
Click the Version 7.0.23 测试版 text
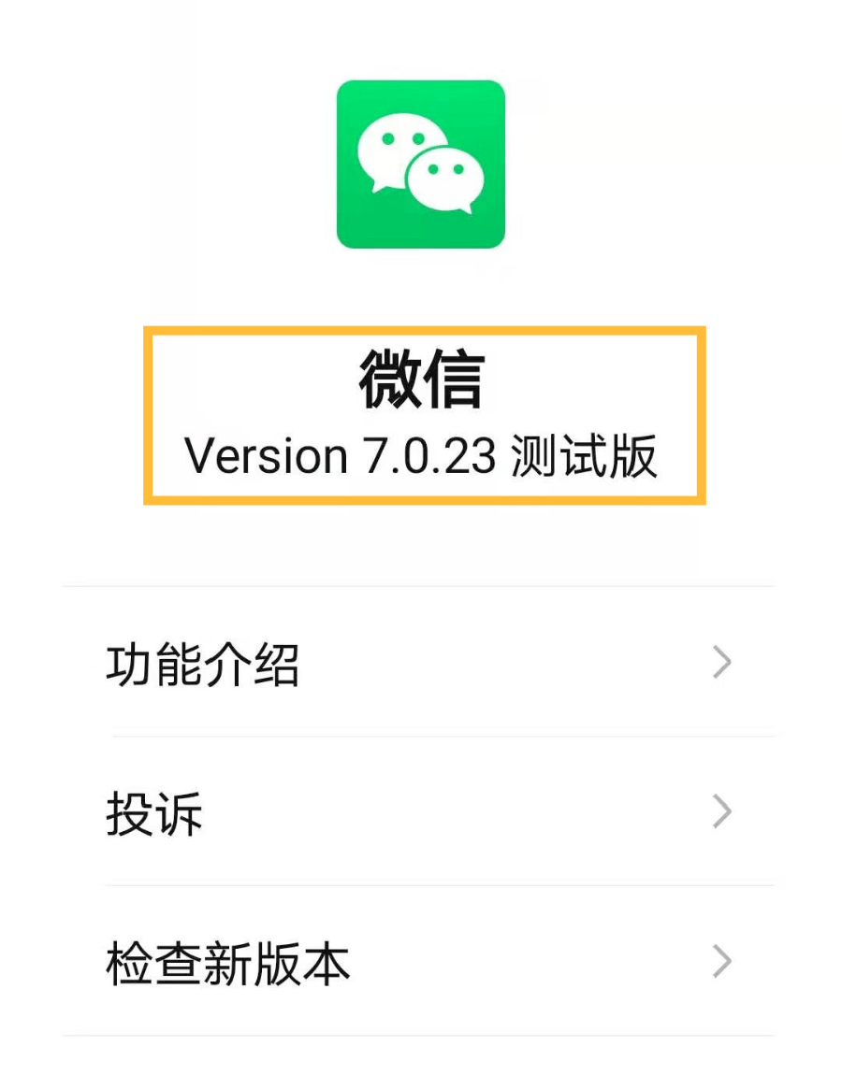tap(421, 455)
